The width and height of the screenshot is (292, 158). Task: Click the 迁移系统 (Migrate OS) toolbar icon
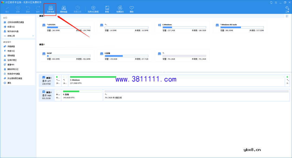click(x=50, y=9)
